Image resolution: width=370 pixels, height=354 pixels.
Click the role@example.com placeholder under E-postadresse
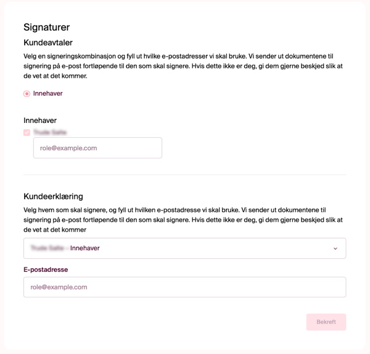pos(59,287)
